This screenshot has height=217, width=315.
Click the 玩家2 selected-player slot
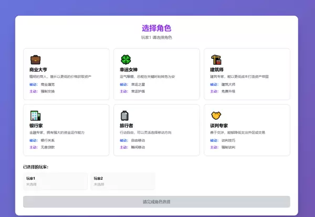(x=122, y=181)
